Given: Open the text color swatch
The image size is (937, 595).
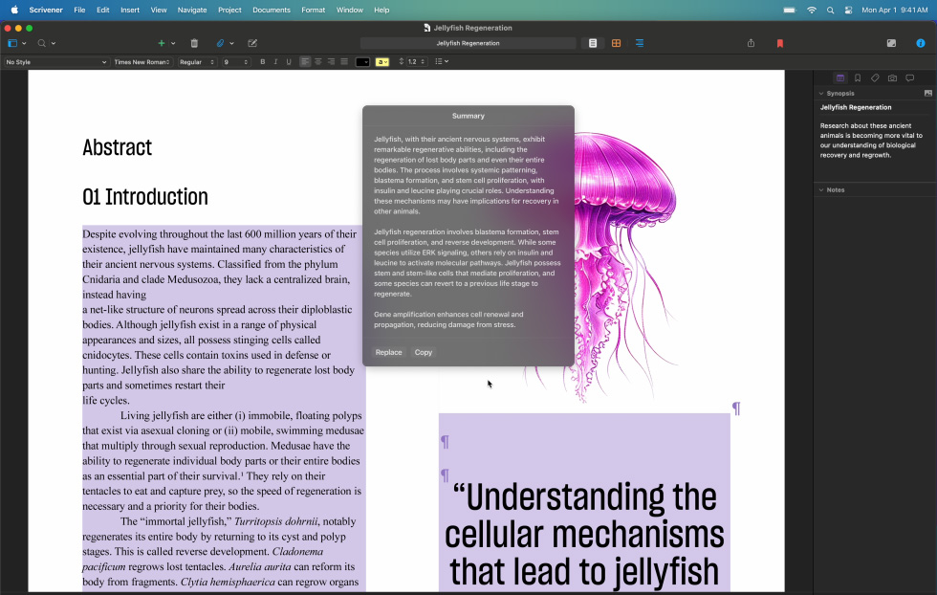Looking at the screenshot, I should point(363,61).
